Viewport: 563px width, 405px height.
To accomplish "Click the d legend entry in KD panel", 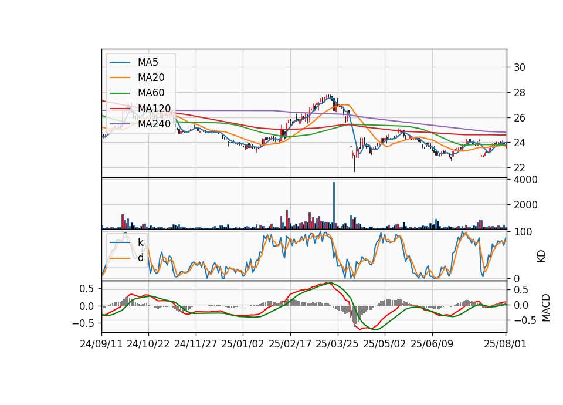I will [x=140, y=258].
